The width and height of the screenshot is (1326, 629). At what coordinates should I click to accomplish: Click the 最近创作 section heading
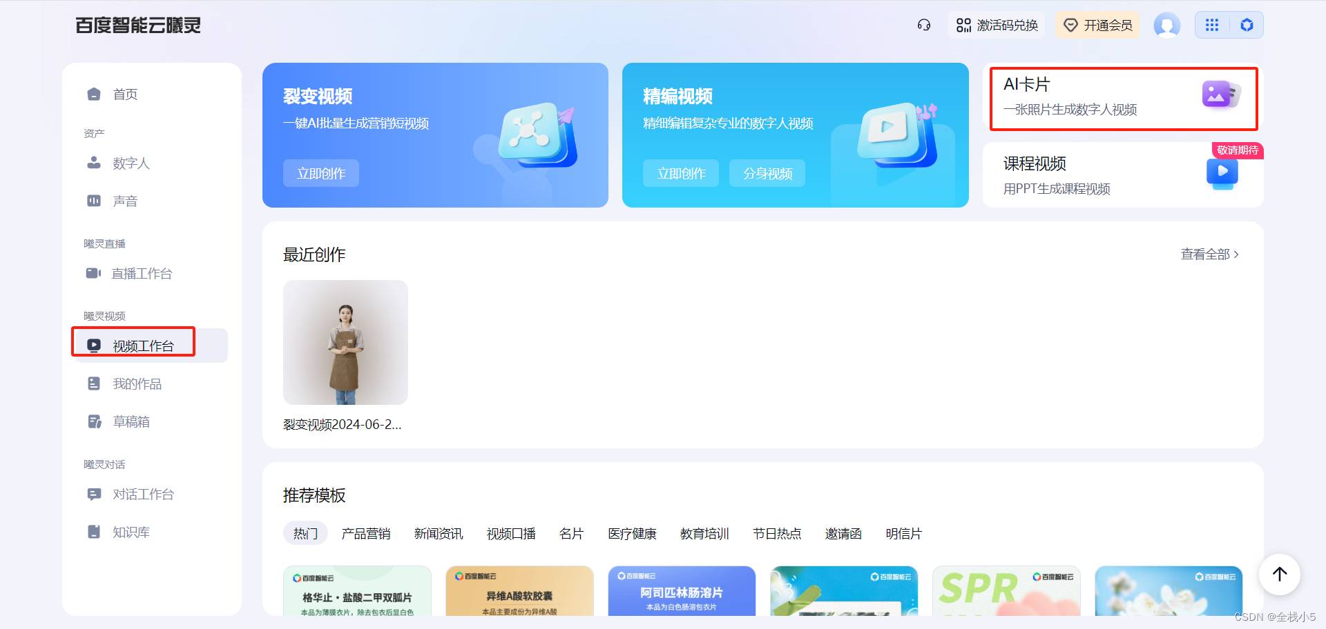pyautogui.click(x=314, y=254)
